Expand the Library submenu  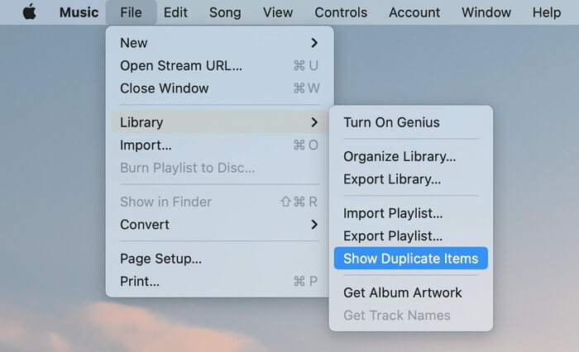click(219, 122)
